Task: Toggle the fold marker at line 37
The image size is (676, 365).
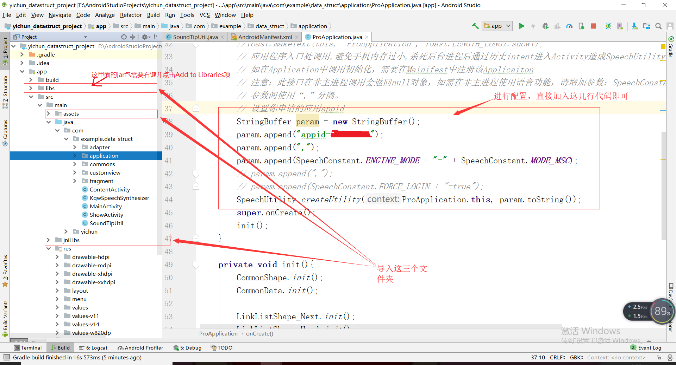Action: (x=196, y=108)
